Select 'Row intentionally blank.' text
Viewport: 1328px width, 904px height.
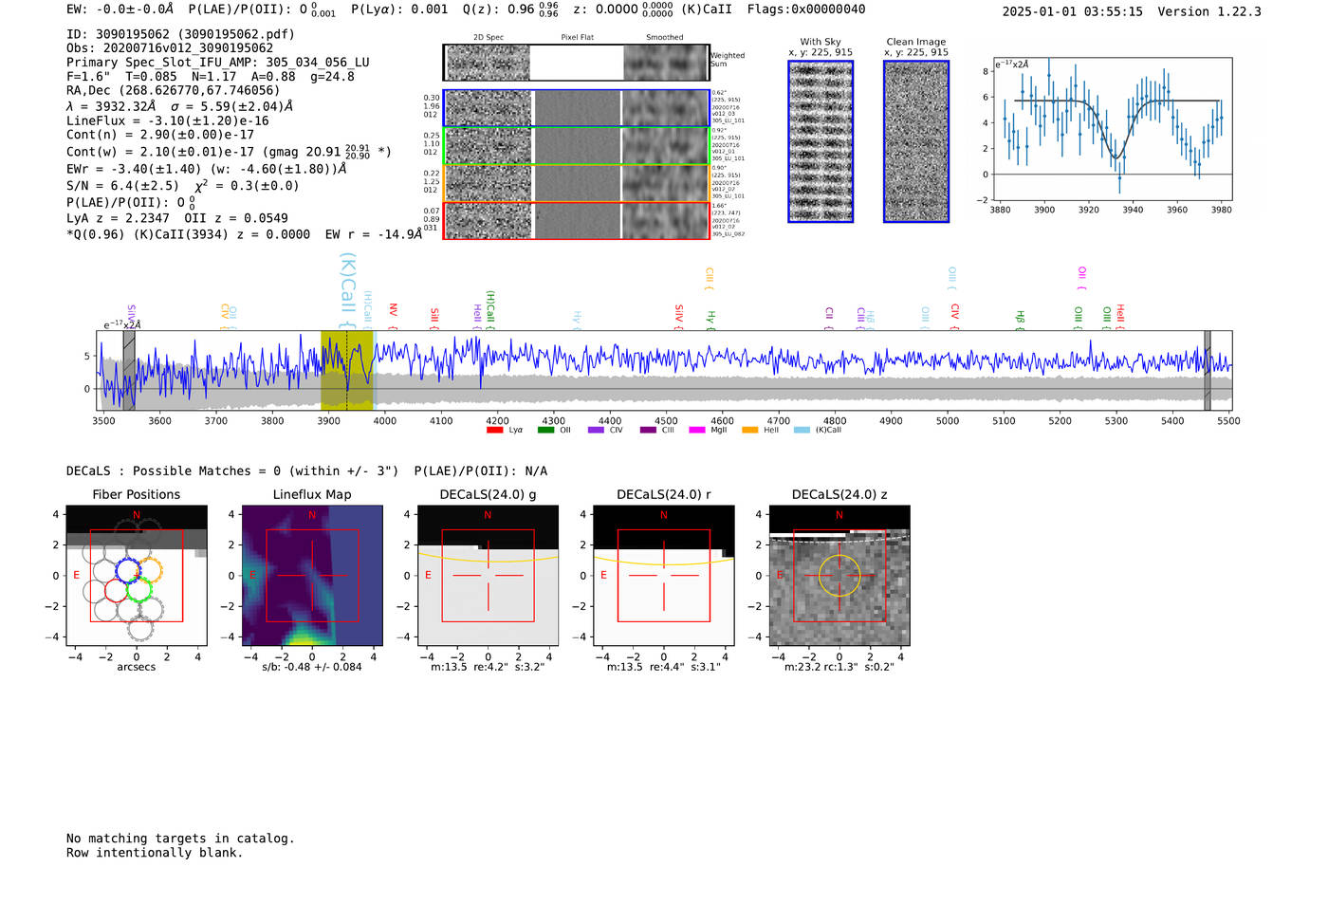coord(155,853)
